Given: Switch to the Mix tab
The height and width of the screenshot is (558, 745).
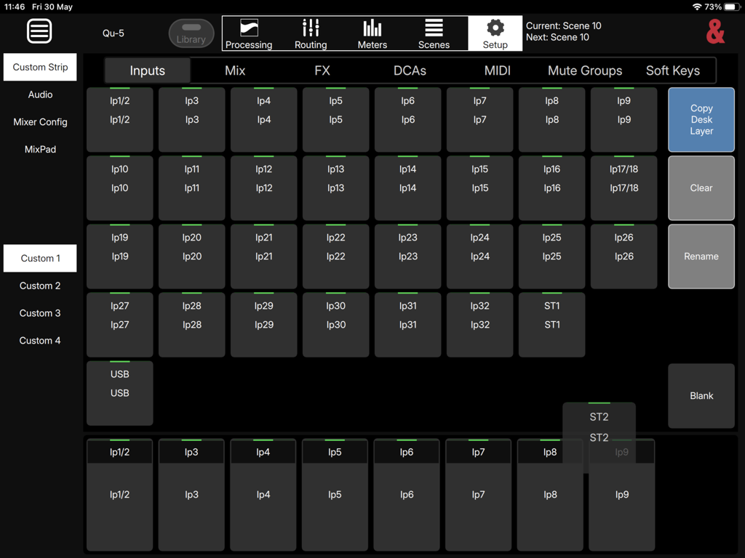Looking at the screenshot, I should [234, 70].
